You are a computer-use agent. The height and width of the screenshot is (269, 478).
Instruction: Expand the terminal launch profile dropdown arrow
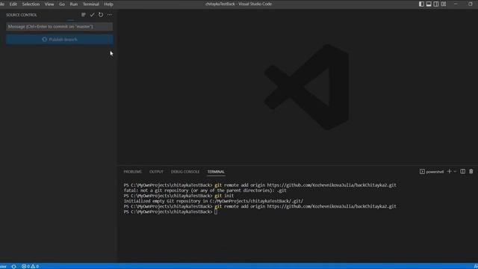click(455, 171)
